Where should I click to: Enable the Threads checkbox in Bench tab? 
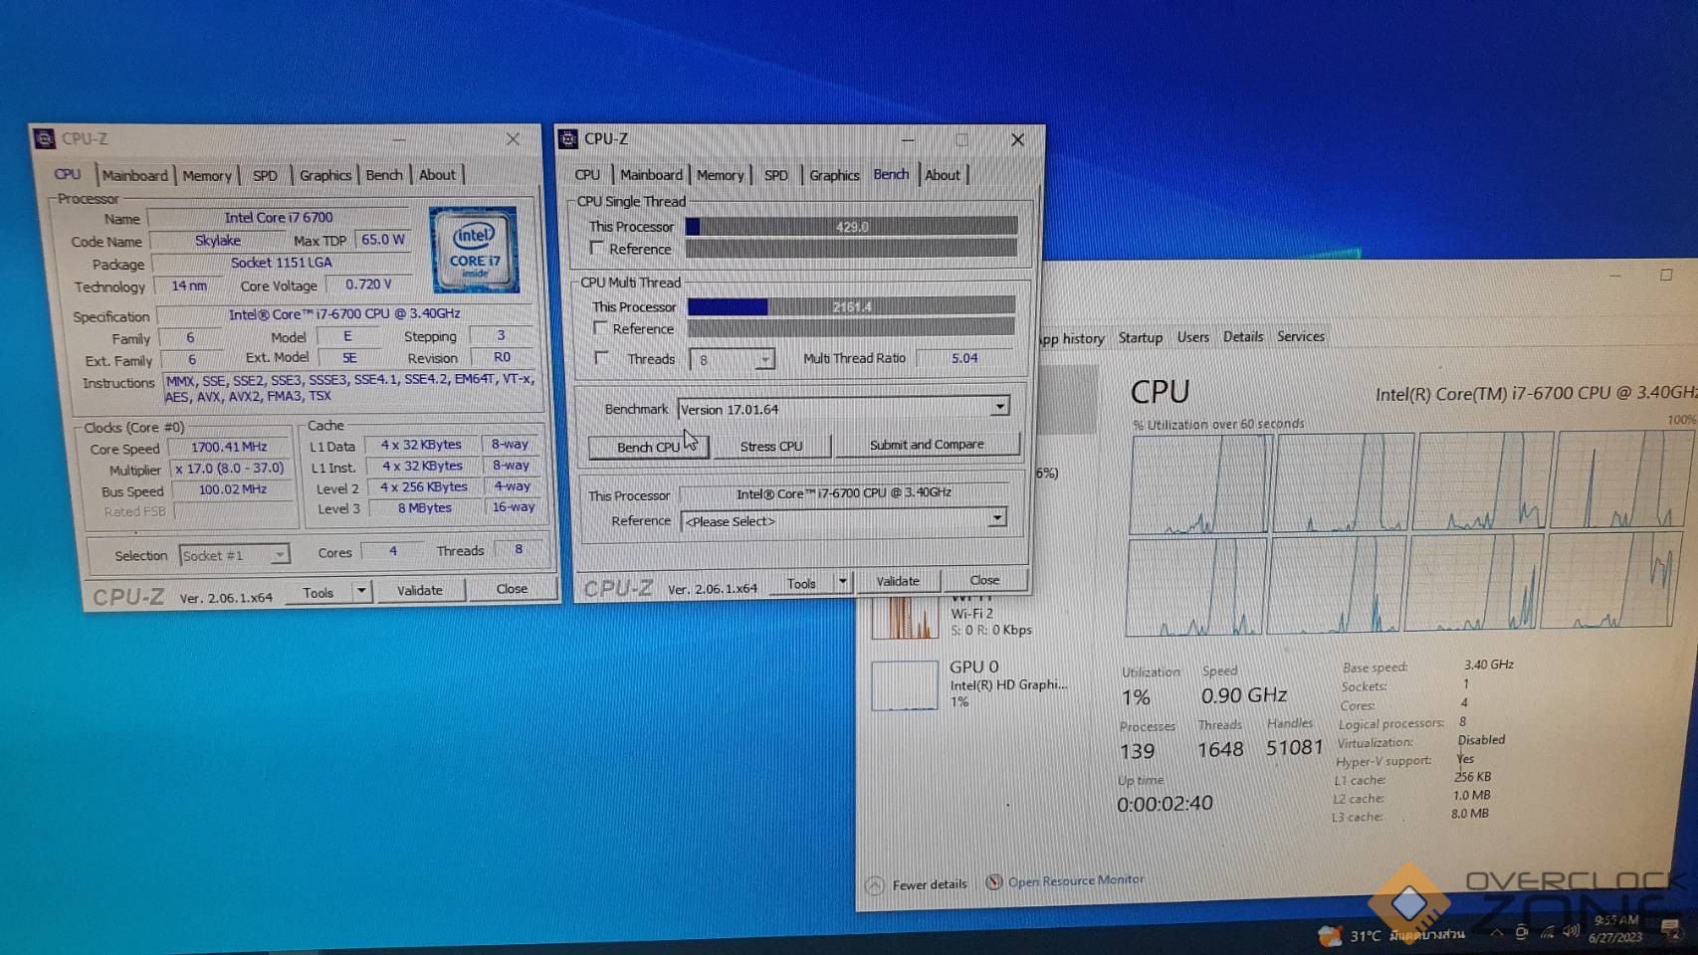601,357
